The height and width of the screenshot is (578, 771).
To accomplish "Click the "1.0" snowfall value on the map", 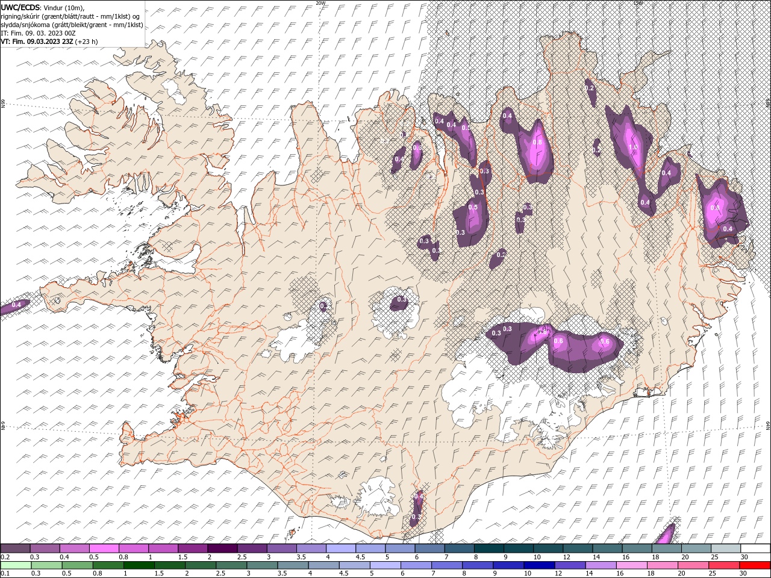I will (x=632, y=147).
